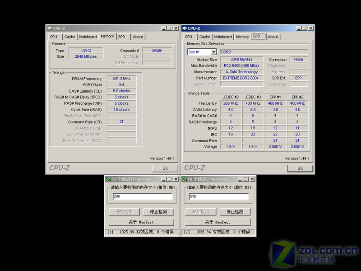Screen dimensions: 361x271
Task: Click the FSB:DRAM ratio value 3:4
Action: (121, 85)
